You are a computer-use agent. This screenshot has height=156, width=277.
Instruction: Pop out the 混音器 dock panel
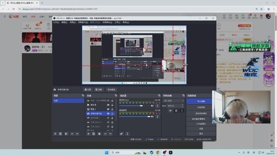click(159, 96)
